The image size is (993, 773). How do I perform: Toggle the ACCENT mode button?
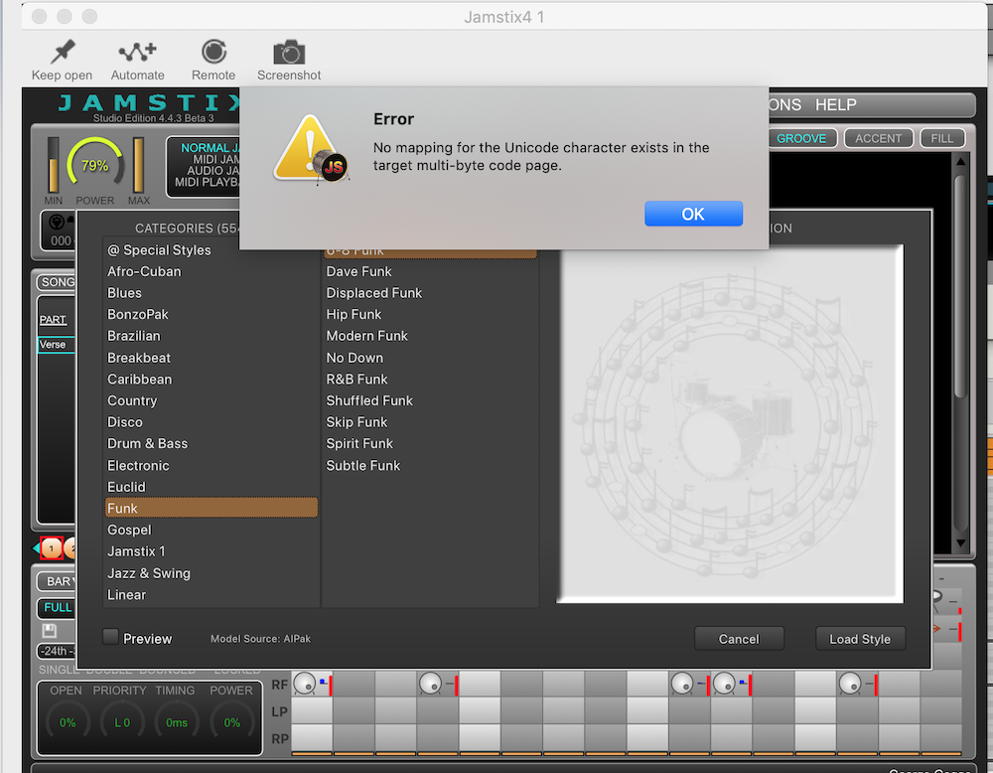point(879,138)
